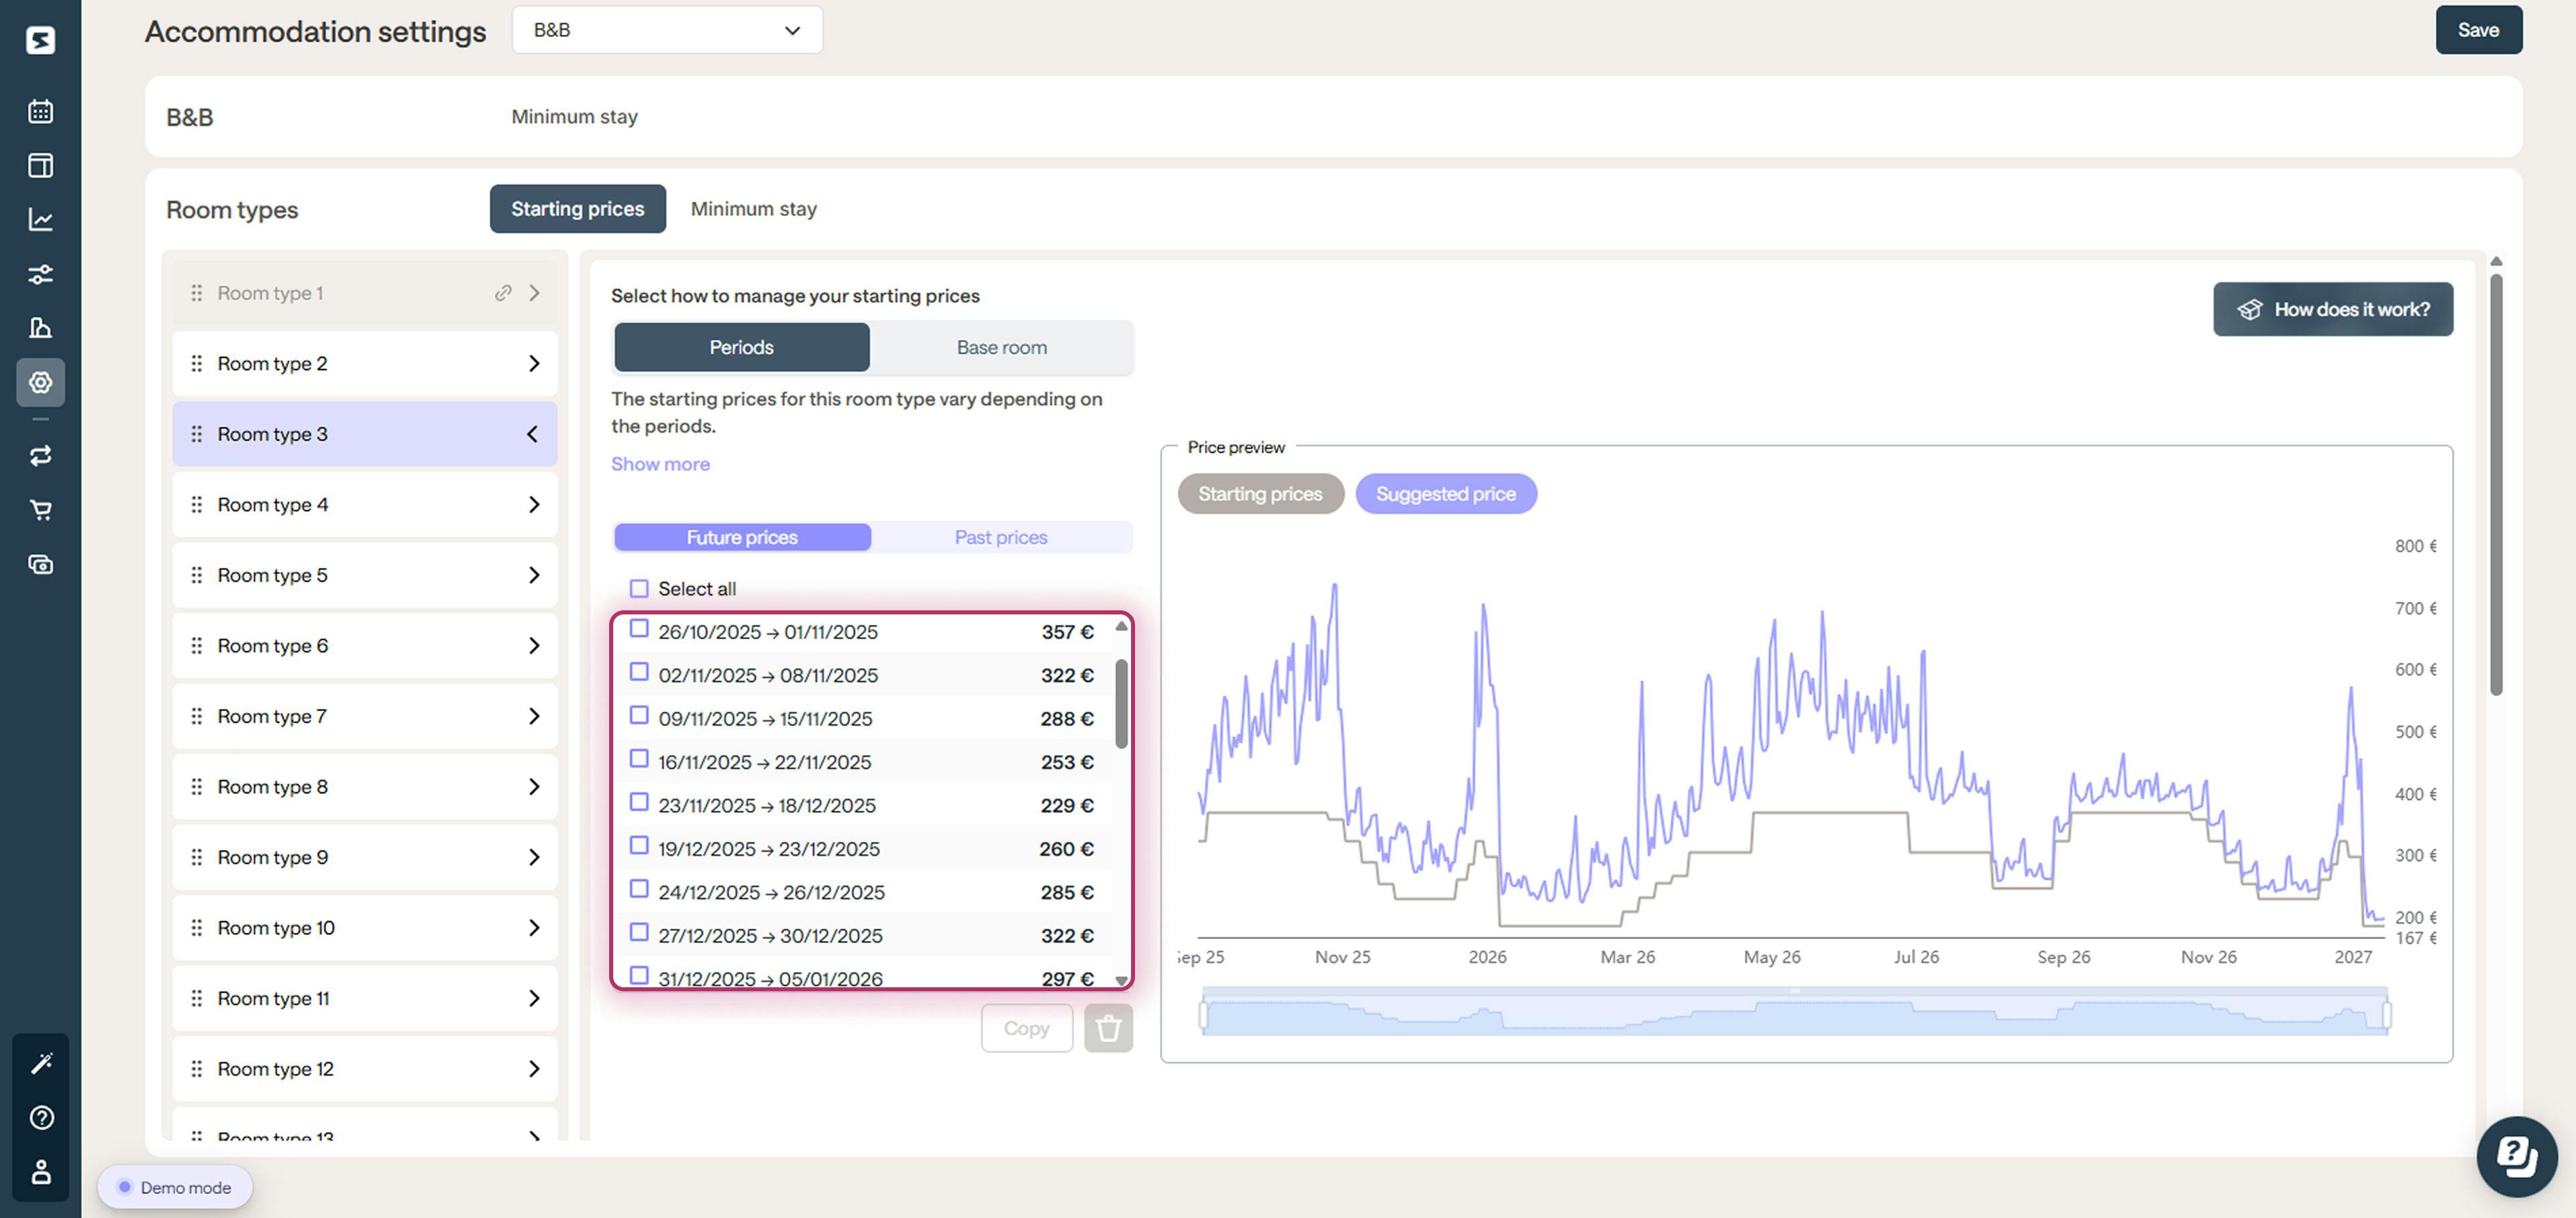Viewport: 2576px width, 1218px height.
Task: Expand Room type 1 chevron
Action: 534,293
